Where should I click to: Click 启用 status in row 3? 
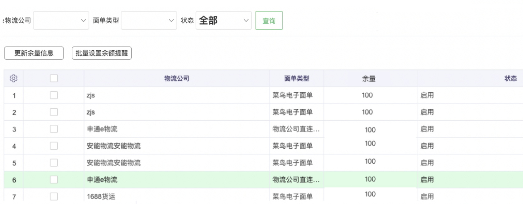(427, 129)
